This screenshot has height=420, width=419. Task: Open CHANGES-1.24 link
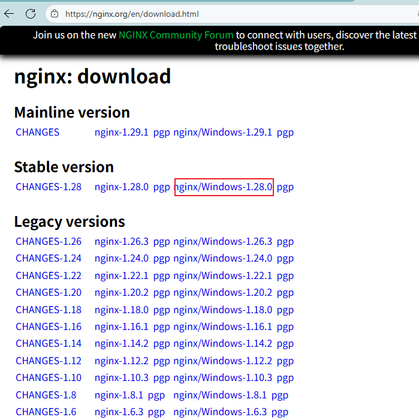pyautogui.click(x=49, y=259)
